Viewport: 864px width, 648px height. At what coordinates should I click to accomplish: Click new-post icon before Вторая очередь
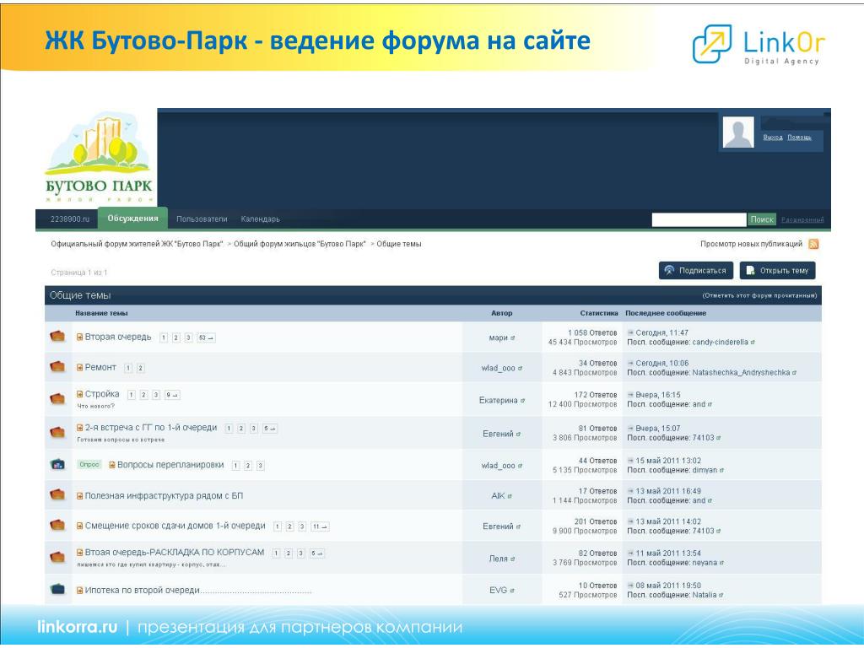(x=79, y=337)
